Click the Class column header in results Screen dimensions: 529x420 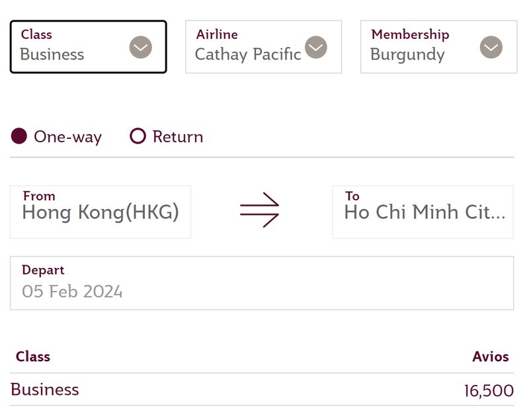pyautogui.click(x=32, y=357)
